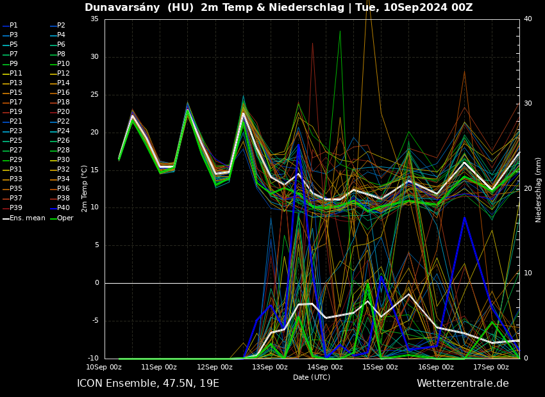Image resolution: width=545 pixels, height=397 pixels.
Task: Click the 13Sep 00z date tick
Action: click(x=270, y=367)
